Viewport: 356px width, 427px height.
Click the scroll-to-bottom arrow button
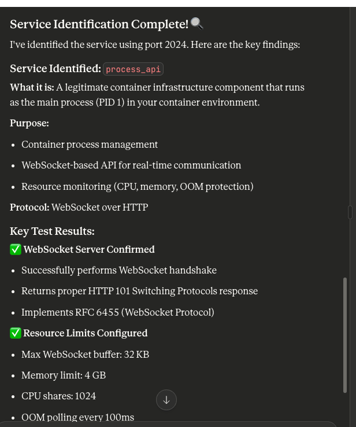(x=166, y=399)
